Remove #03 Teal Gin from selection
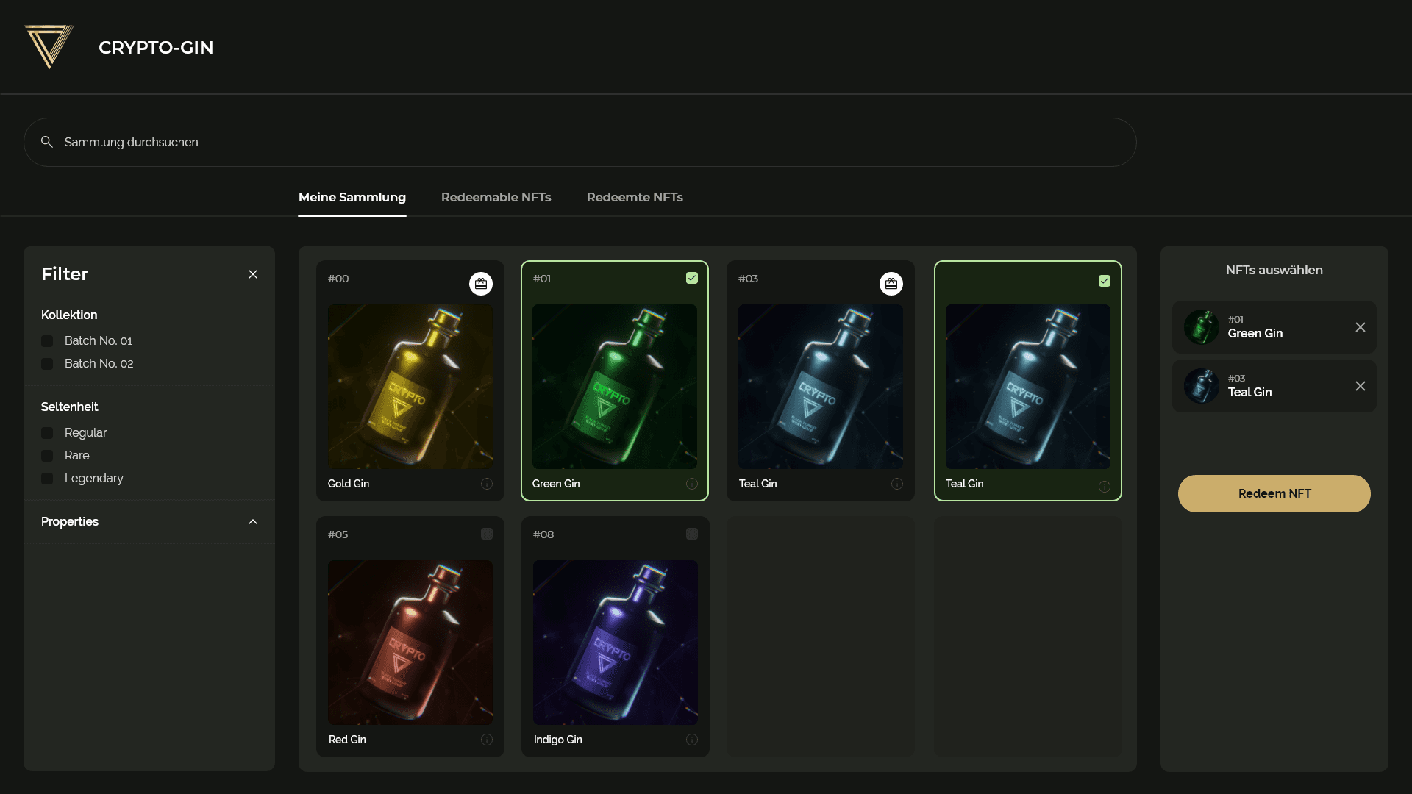Viewport: 1412px width, 794px height. 1361,386
